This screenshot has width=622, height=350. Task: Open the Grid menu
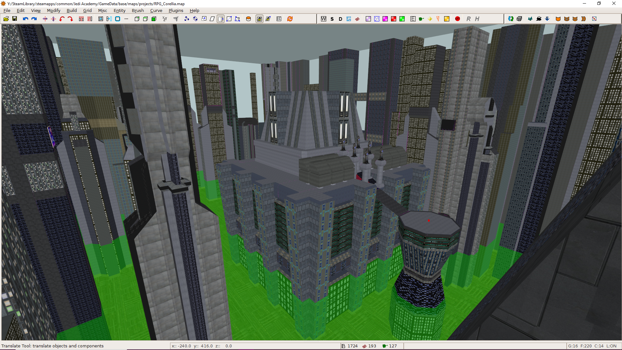point(87,10)
